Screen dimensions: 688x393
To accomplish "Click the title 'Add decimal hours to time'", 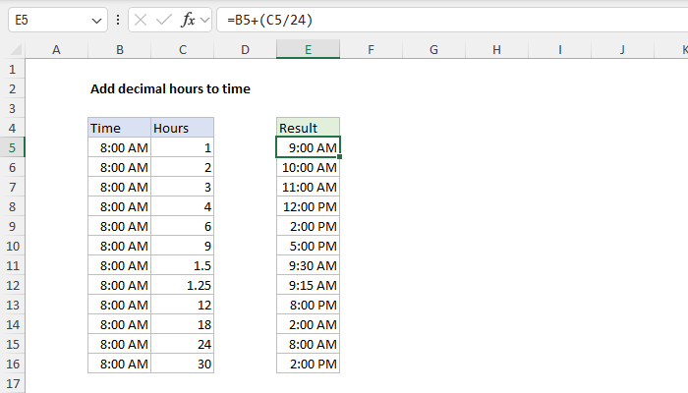I will click(170, 89).
